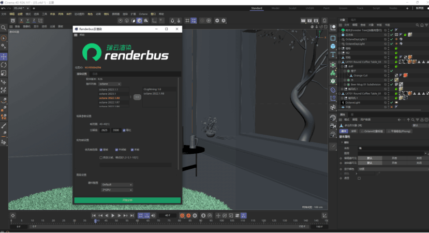Open the Default hardware config dropdown
The image size is (429, 233).
117,185
